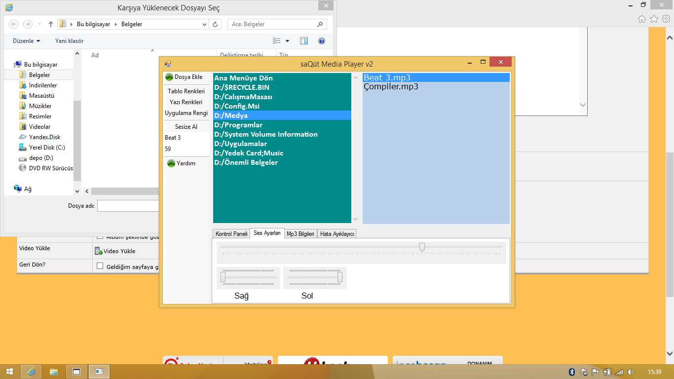Check the 'Geldiğim sayfaya' checkbox
This screenshot has height=379, width=674.
coord(100,266)
